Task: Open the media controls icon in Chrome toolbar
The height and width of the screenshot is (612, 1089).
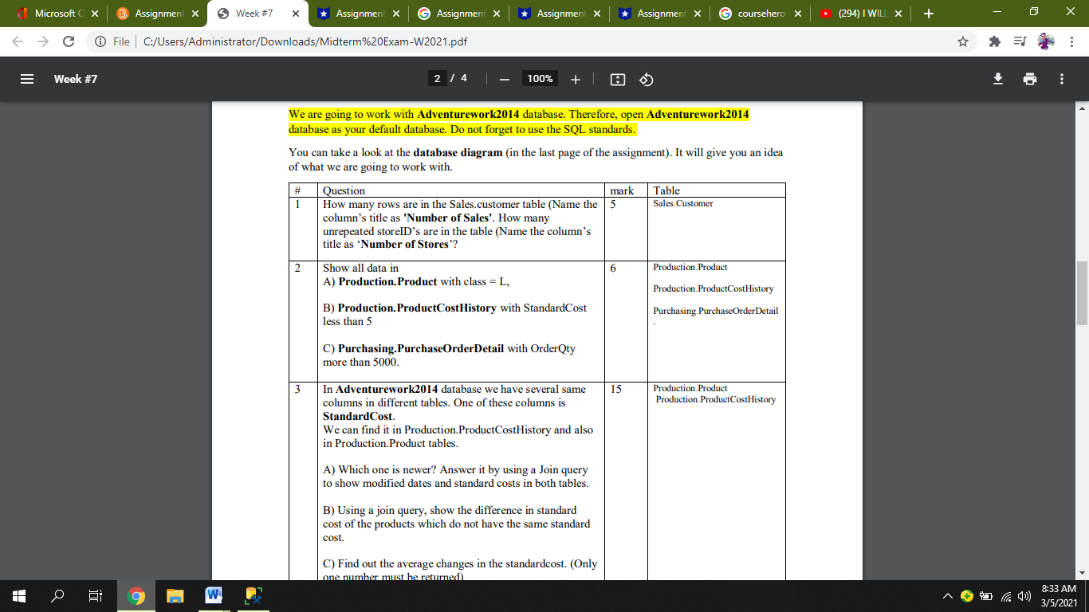Action: [1021, 41]
